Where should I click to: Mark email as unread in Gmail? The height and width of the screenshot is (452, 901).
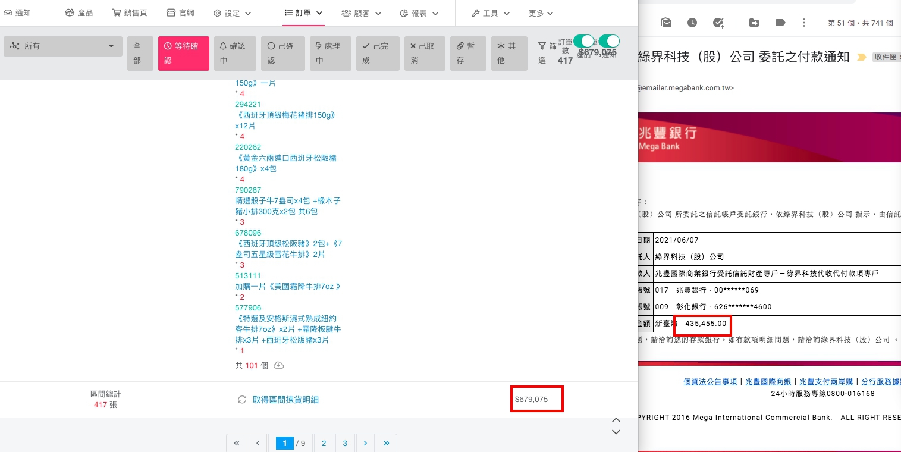tap(666, 23)
